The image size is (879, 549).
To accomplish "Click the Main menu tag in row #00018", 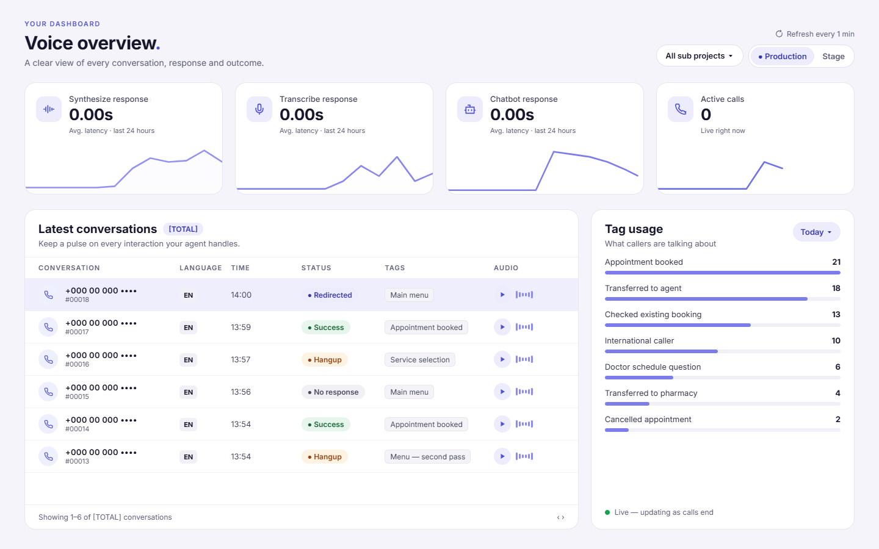I will tap(410, 295).
